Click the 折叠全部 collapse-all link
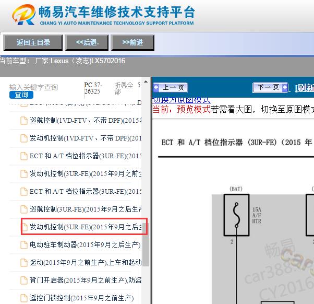Image resolution: width=314 pixels, height=304 pixels. tap(124, 88)
